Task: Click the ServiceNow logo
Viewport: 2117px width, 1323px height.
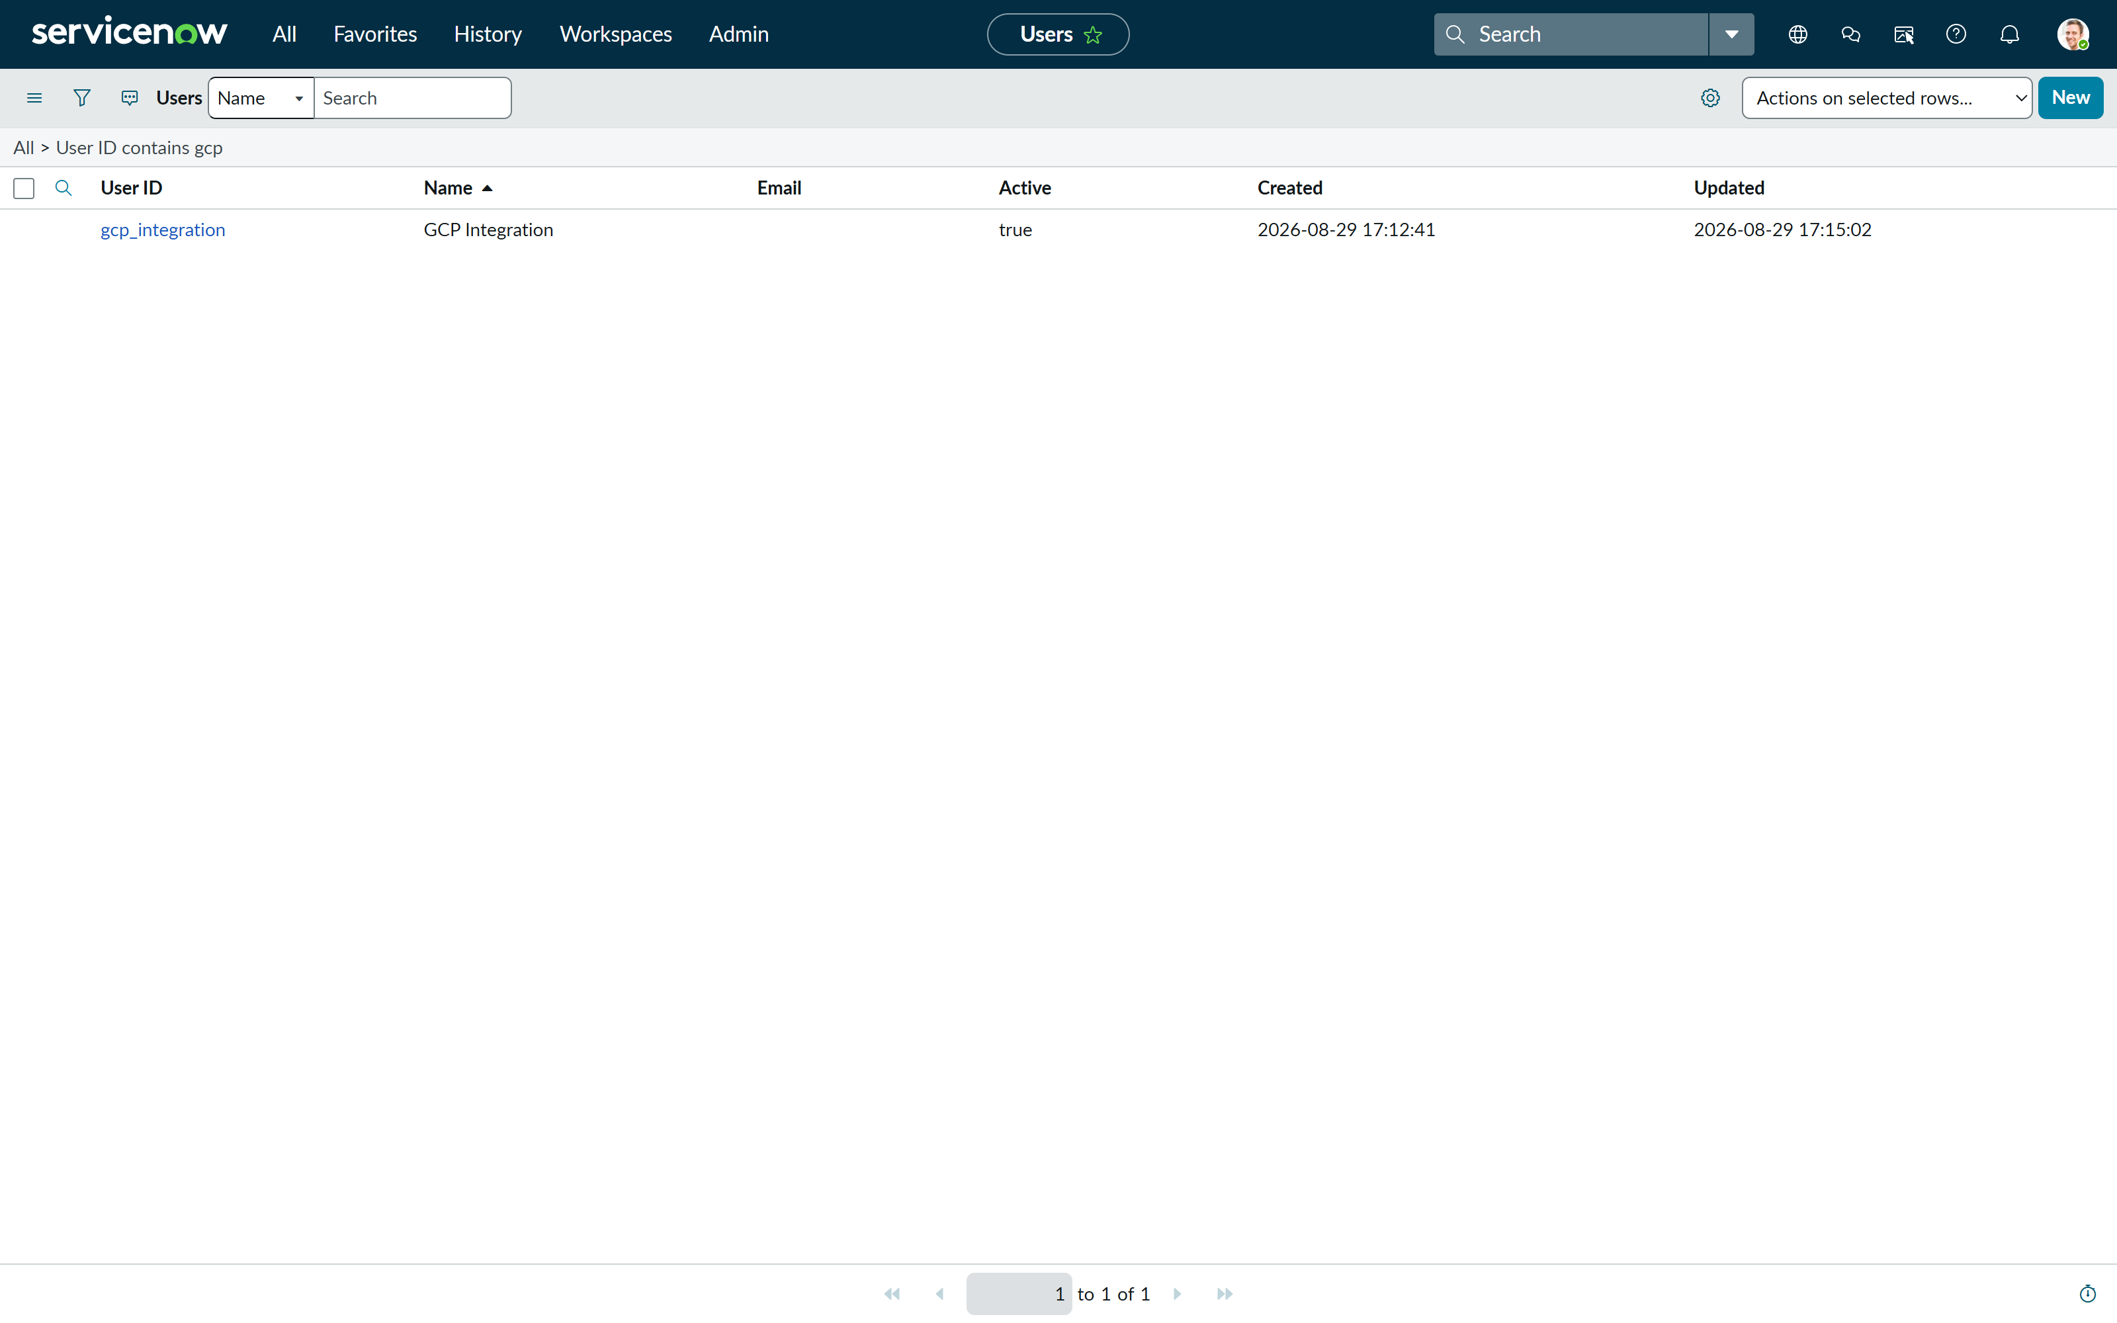Action: pos(130,32)
